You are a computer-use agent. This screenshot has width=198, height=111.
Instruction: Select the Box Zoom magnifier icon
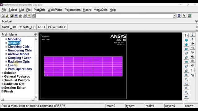186,80
